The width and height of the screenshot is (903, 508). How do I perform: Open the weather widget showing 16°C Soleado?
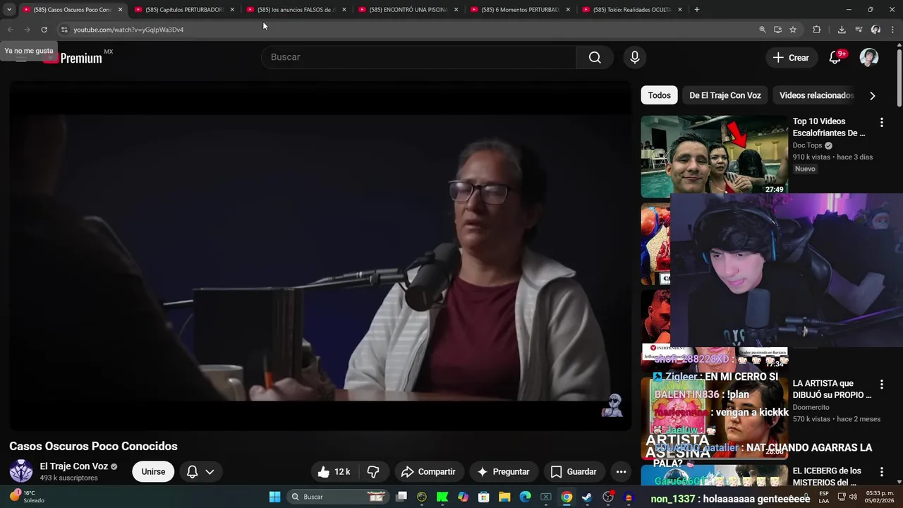[27, 497]
